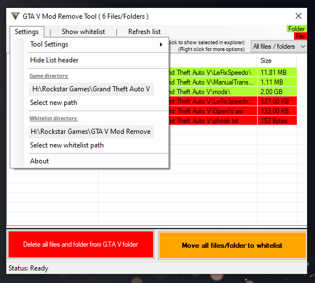Click Refresh list in the menu bar
This screenshot has width=315, height=283.
click(144, 32)
